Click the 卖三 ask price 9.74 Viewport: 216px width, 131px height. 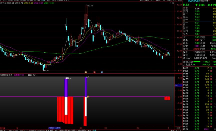pyautogui.click(x=197, y=14)
